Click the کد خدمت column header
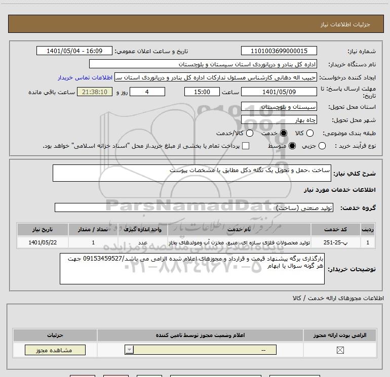This screenshot has width=390, height=377. (x=335, y=229)
